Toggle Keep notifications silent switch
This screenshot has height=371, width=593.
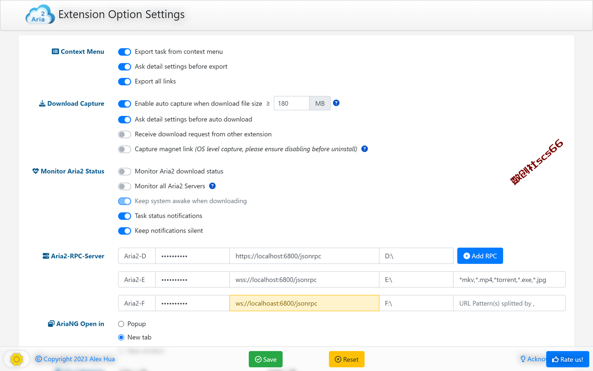[x=125, y=231]
